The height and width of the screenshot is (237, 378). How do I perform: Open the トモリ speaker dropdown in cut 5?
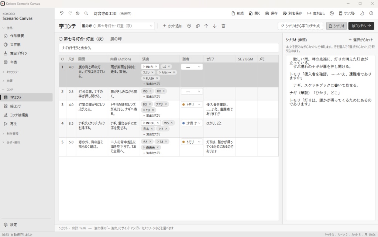[x=192, y=142]
